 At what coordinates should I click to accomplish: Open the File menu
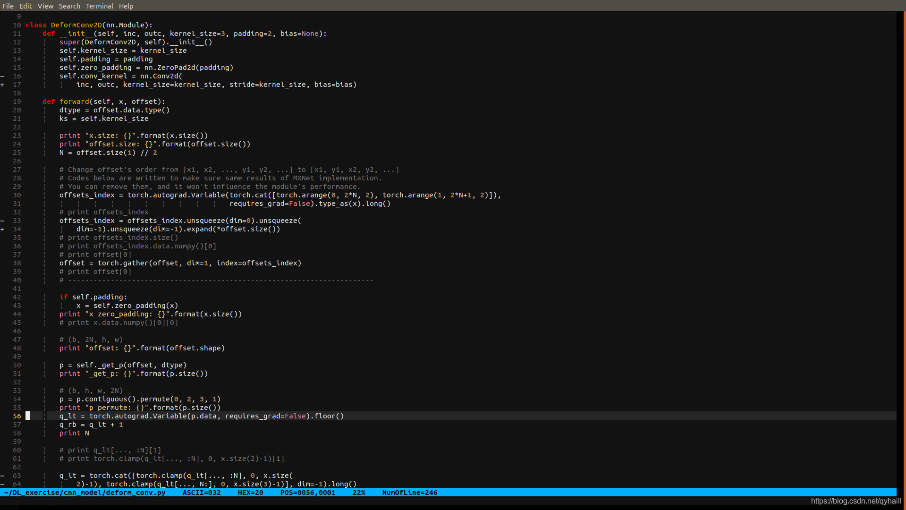pyautogui.click(x=8, y=6)
